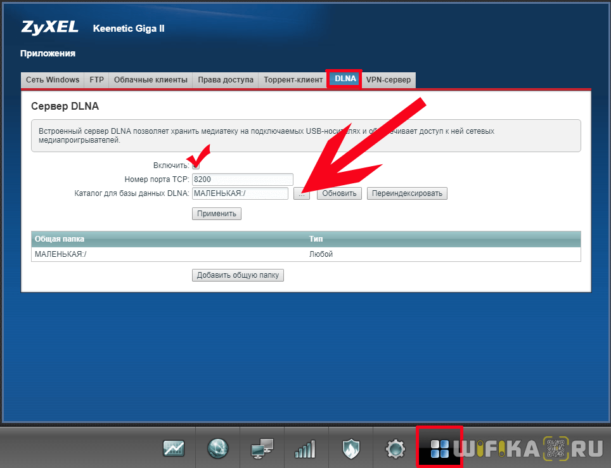Click the Keenetic Giga II title
This screenshot has width=611, height=468.
point(129,29)
